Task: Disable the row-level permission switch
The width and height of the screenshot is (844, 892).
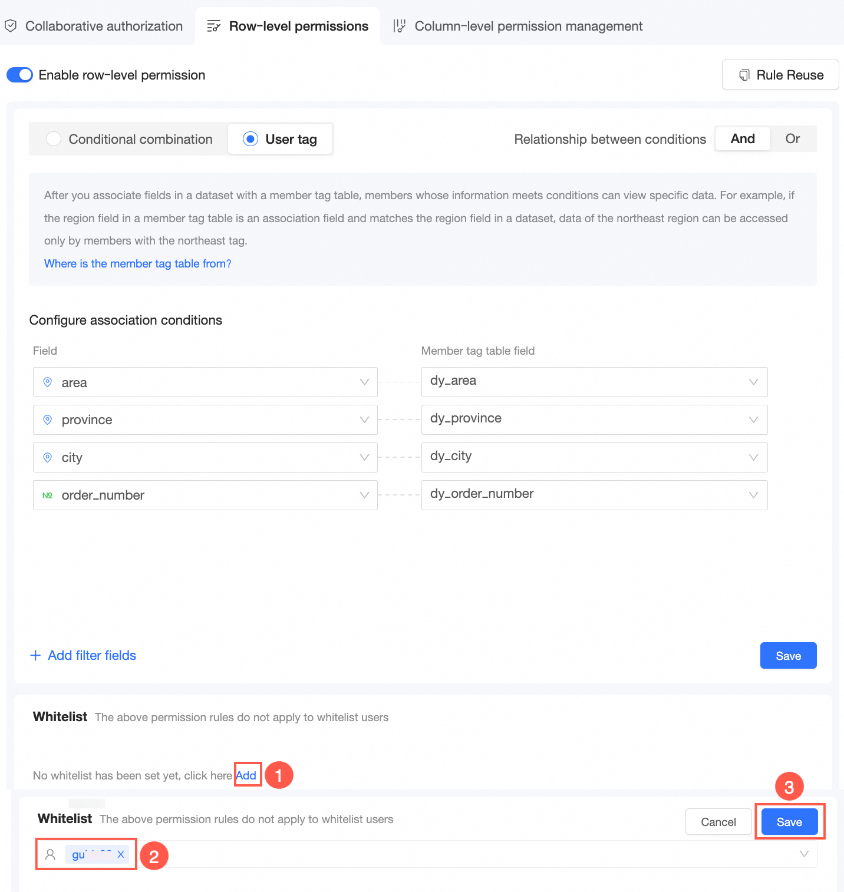Action: pos(19,75)
